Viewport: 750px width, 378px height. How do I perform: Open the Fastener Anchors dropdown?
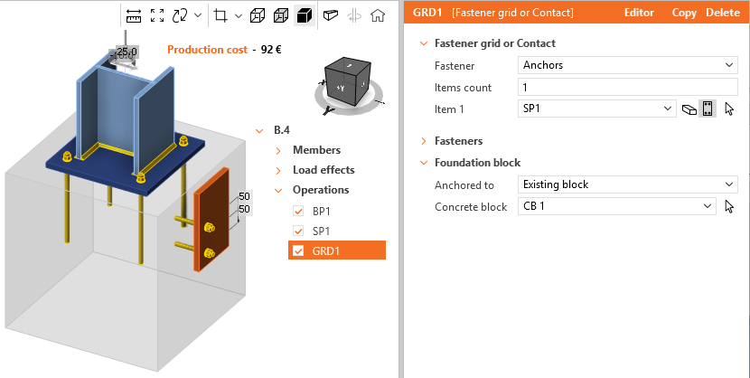[x=627, y=65]
